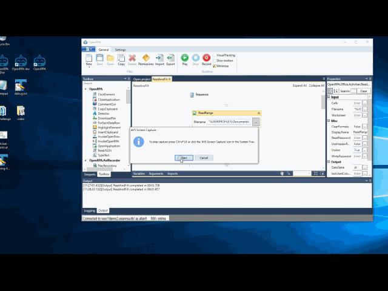Screen dimensions: 388x291
Task: Switch to the Open project tab
Action: click(142, 79)
